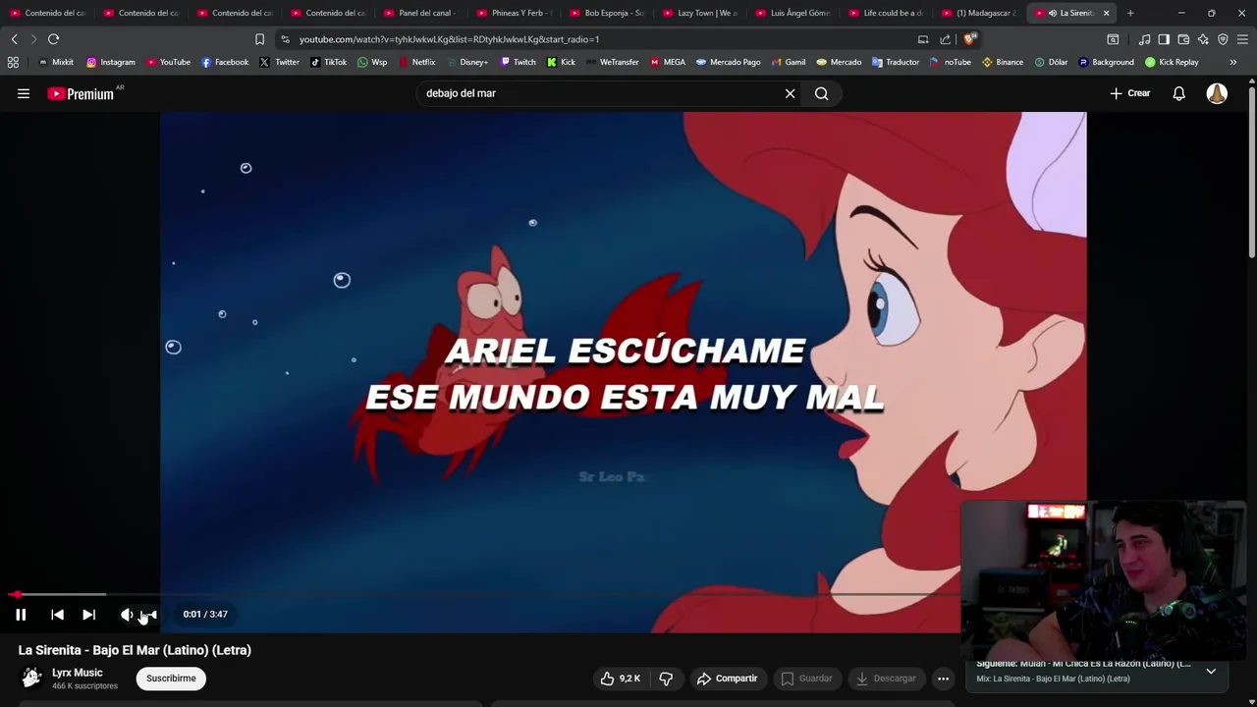1257x707 pixels.
Task: Go back in the browser
Action: pyautogui.click(x=14, y=39)
